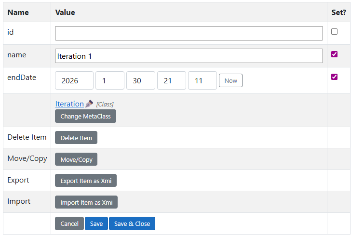Click the Delete Item button

pyautogui.click(x=76, y=138)
